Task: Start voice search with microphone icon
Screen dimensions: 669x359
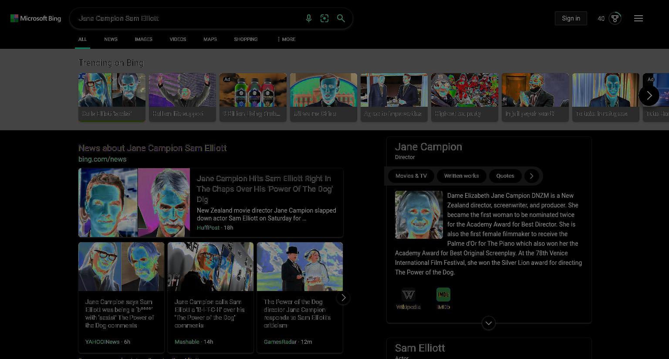Action: pos(308,18)
